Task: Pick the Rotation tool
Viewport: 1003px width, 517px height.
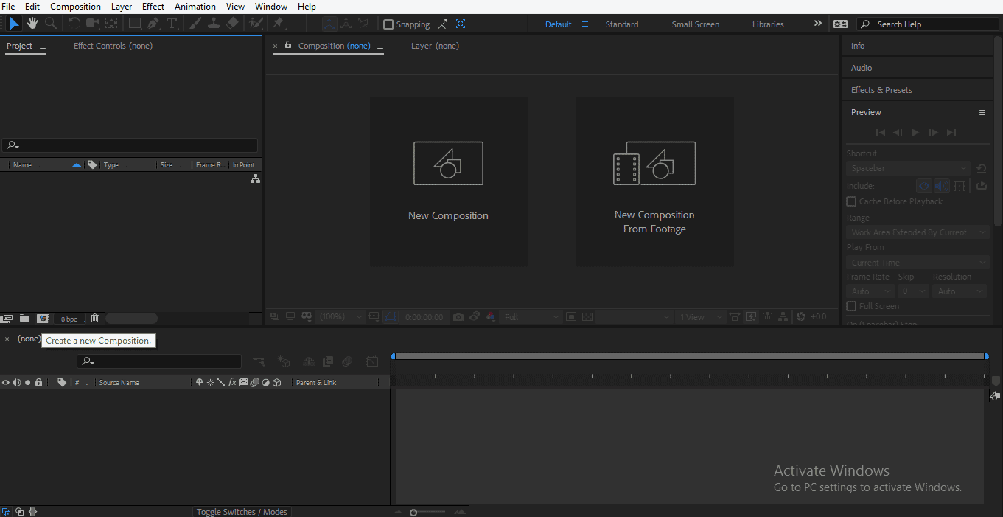Action: click(x=74, y=24)
